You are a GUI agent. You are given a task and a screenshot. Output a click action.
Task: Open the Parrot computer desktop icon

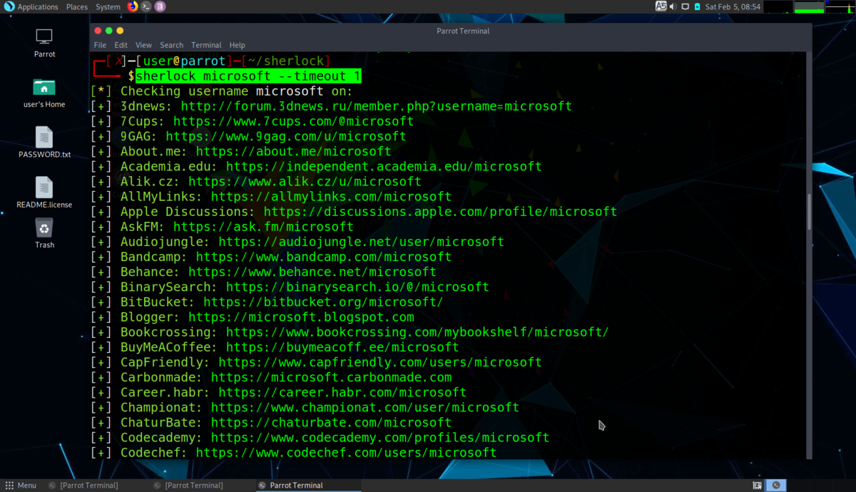coord(44,43)
